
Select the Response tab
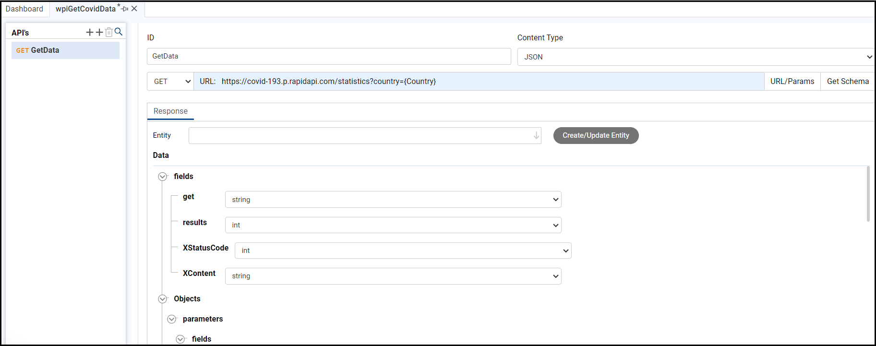tap(170, 111)
